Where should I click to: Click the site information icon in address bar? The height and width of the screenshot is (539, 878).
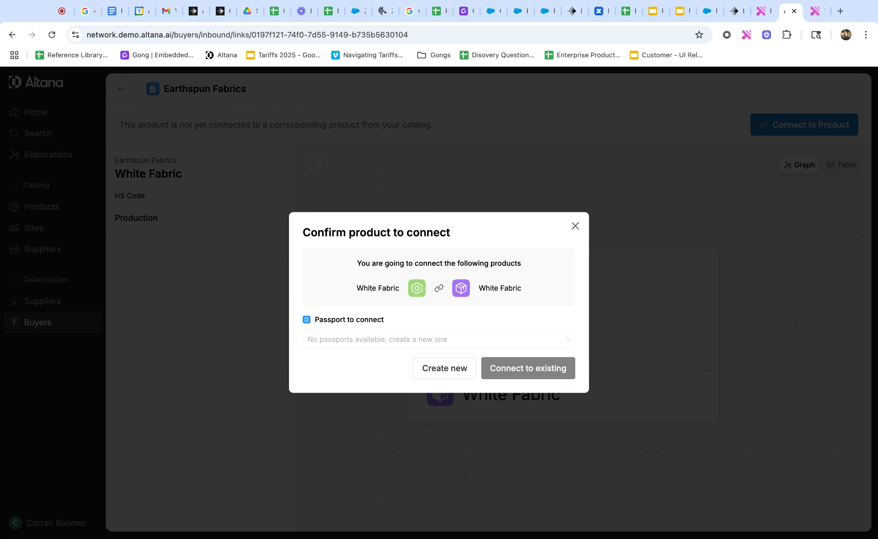pos(76,35)
